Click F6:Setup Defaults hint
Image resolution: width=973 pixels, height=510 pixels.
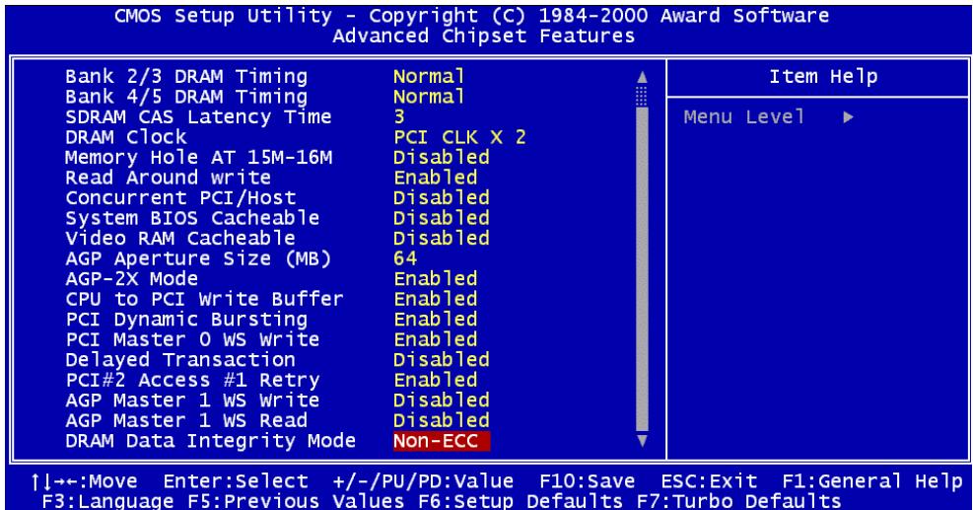[520, 501]
